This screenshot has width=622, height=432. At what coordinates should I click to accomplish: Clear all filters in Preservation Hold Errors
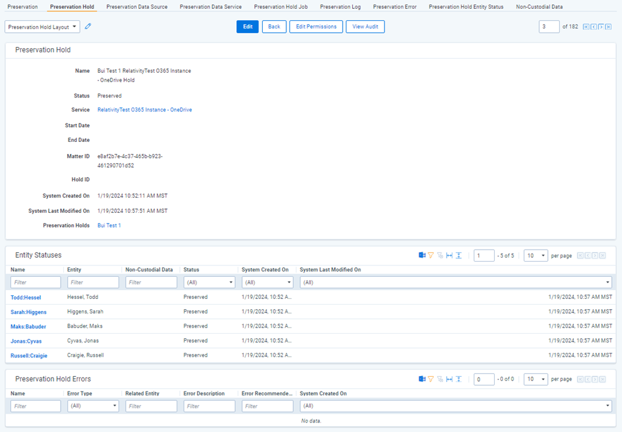[440, 379]
